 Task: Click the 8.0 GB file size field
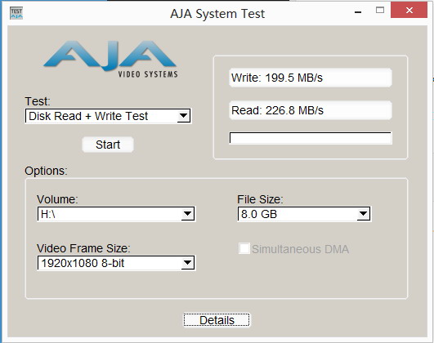[304, 214]
